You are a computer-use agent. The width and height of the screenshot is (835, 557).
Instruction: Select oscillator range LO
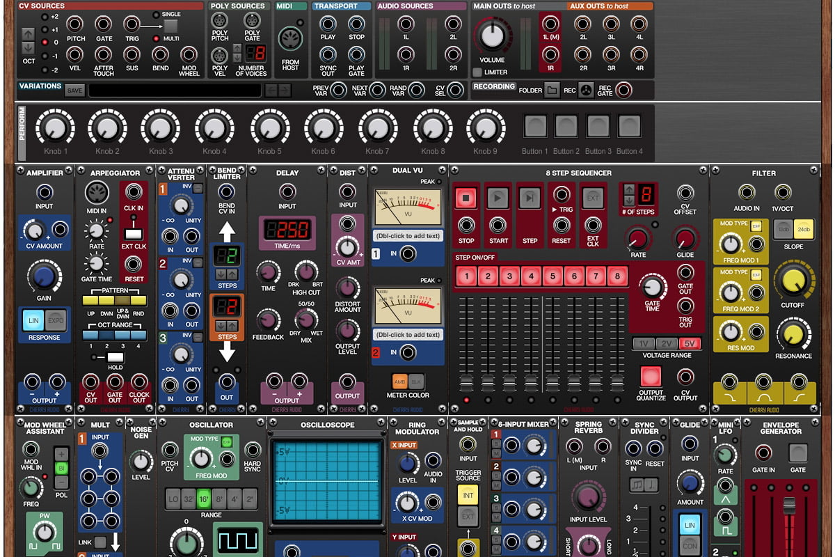(x=173, y=499)
